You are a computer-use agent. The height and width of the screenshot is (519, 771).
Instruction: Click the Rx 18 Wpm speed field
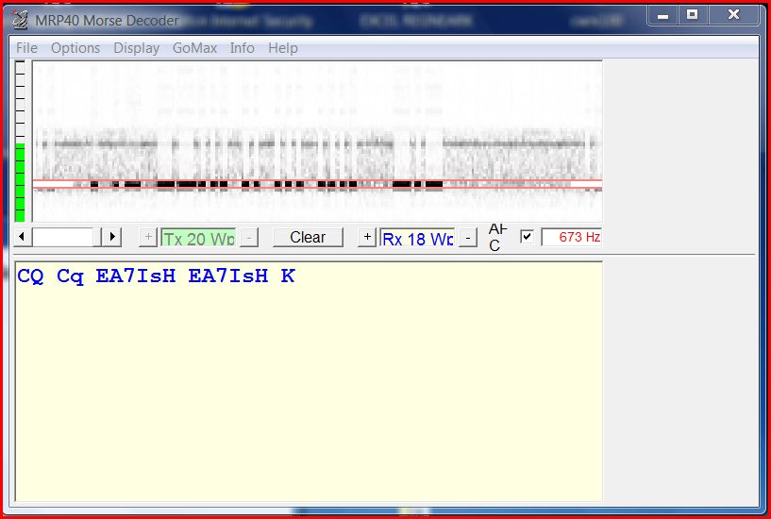click(x=417, y=238)
